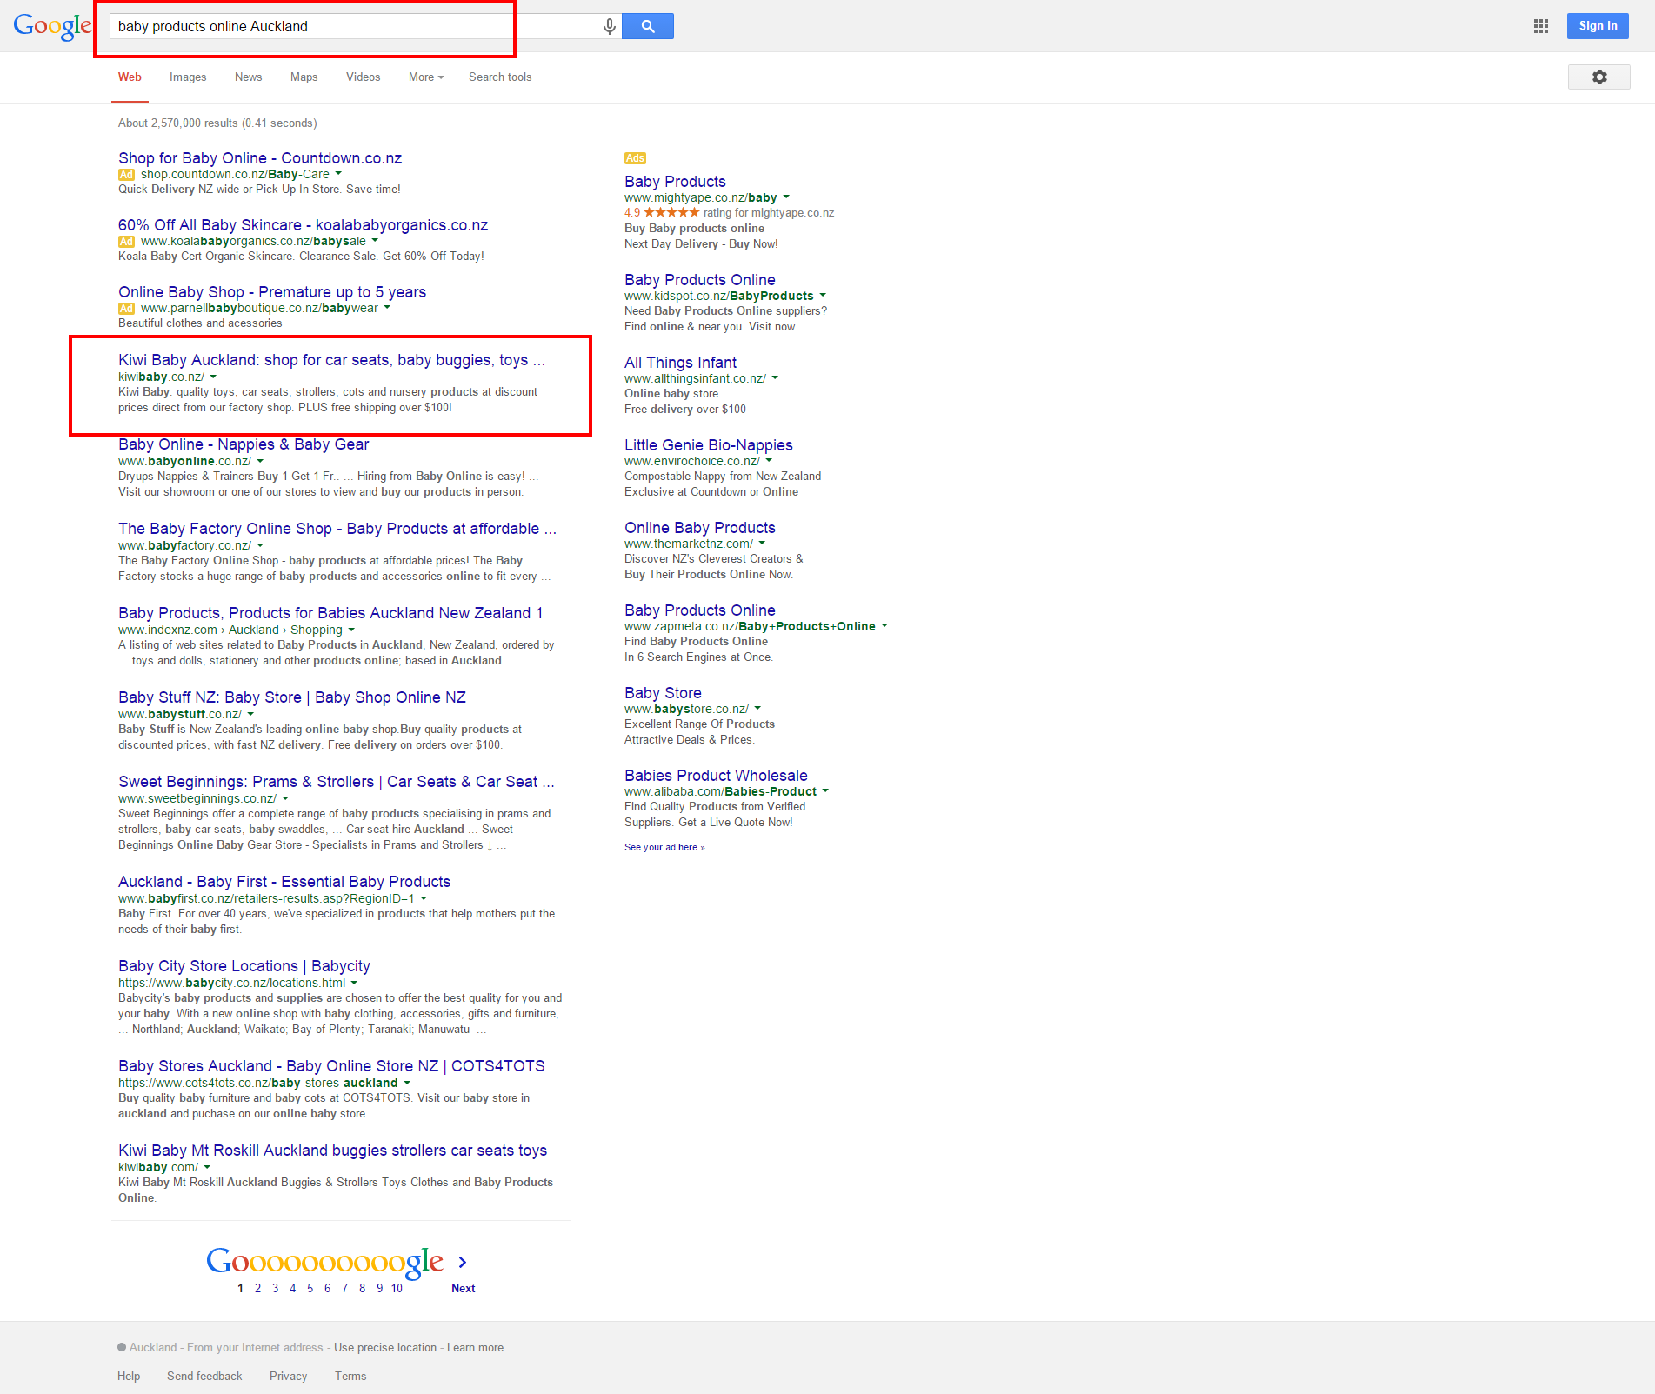The width and height of the screenshot is (1655, 1394).
Task: Open Baby Stuff NZ search result
Action: (x=291, y=697)
